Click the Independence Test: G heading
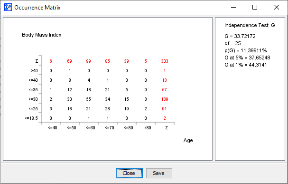Image resolution: width=288 pixels, height=184 pixels. click(250, 25)
